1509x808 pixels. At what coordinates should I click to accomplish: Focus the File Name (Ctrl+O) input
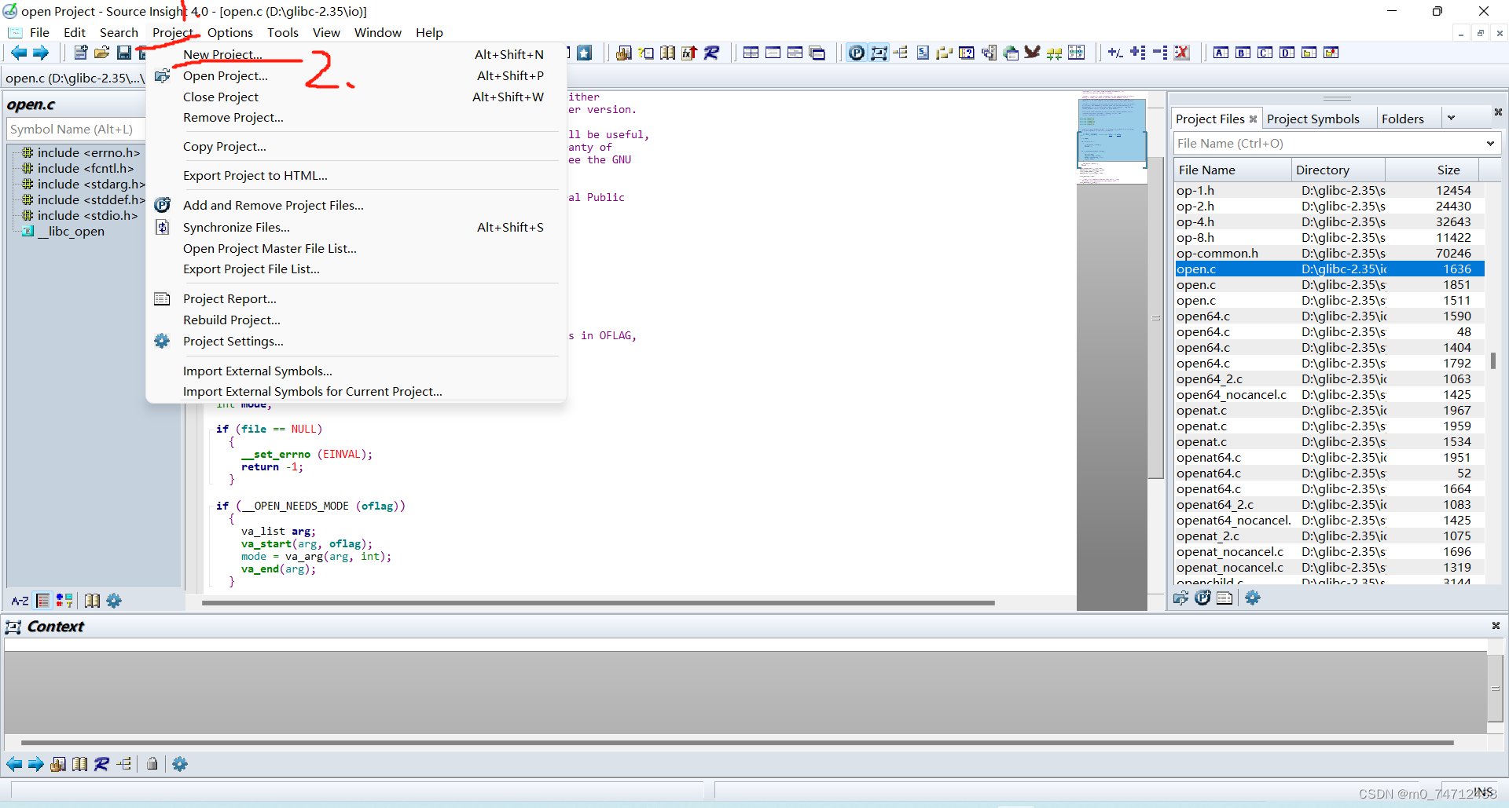1328,143
